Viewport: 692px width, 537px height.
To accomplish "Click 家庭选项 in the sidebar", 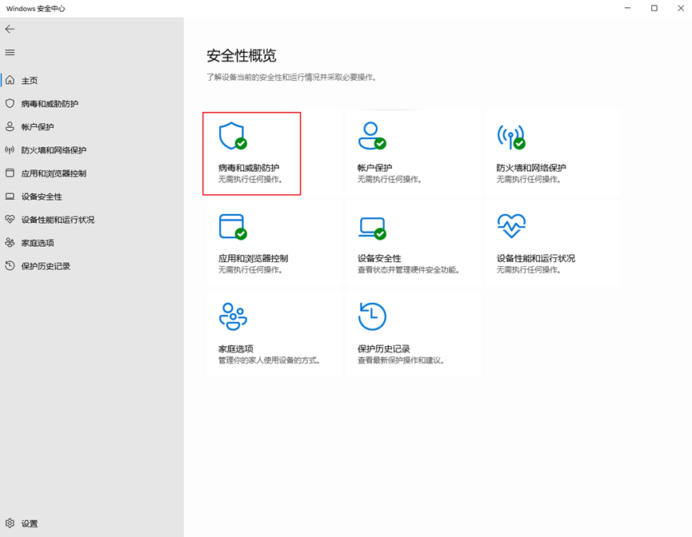I will [x=38, y=243].
